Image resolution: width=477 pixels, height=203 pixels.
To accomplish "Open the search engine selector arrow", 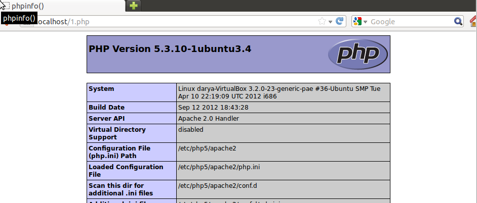I will 366,22.
